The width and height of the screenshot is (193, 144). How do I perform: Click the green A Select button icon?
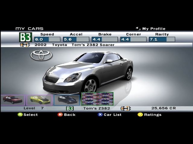coord(20,115)
